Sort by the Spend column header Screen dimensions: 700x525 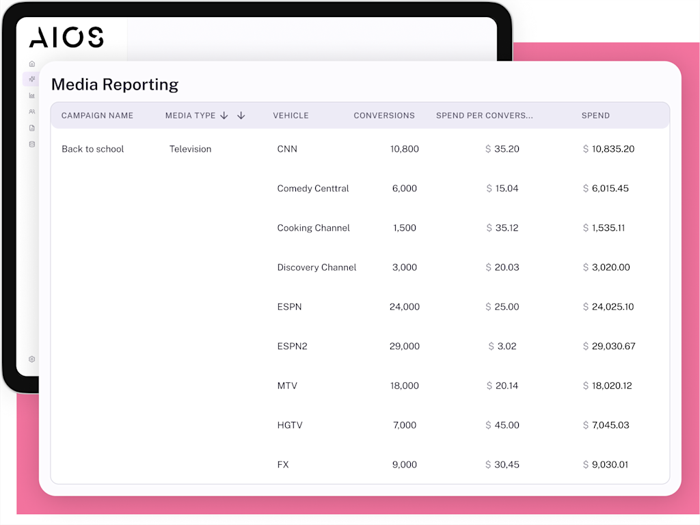(x=595, y=116)
